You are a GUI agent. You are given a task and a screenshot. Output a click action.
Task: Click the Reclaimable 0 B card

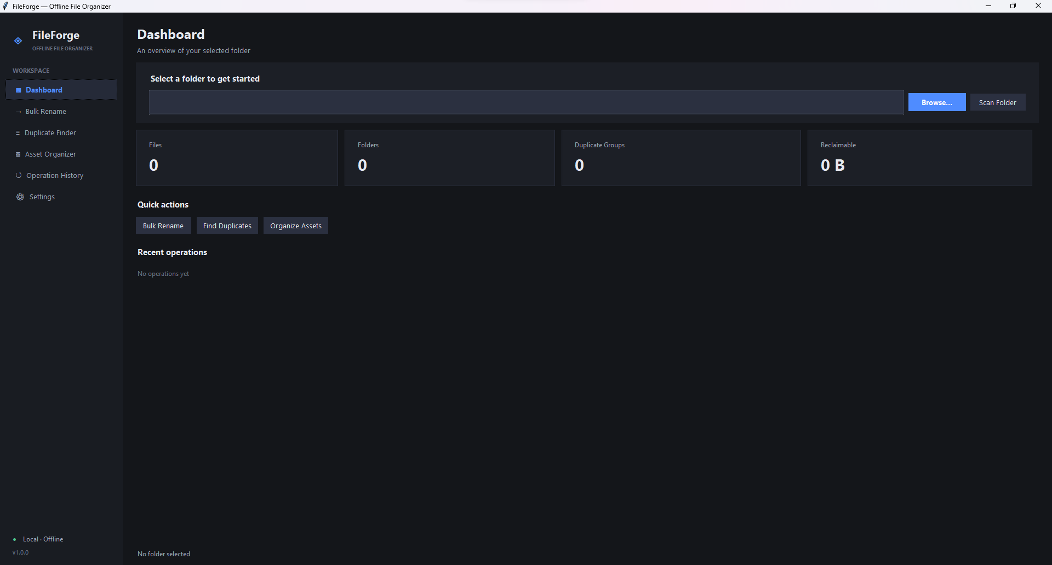tap(920, 158)
